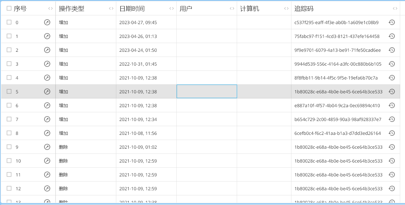Click the history icon in row 12
The image size is (405, 205).
click(x=392, y=188)
